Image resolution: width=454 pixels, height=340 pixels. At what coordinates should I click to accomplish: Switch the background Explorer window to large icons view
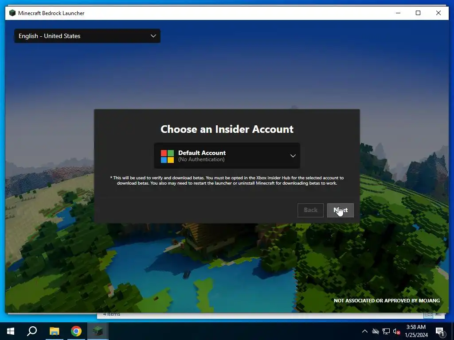438,315
